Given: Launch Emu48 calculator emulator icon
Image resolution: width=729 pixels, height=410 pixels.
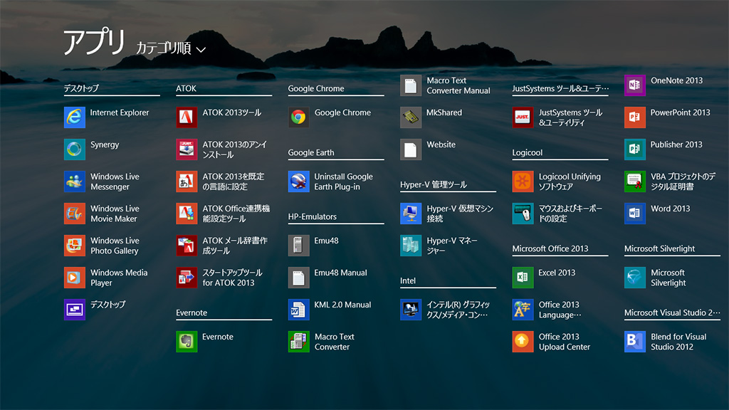Looking at the screenshot, I should coord(299,246).
